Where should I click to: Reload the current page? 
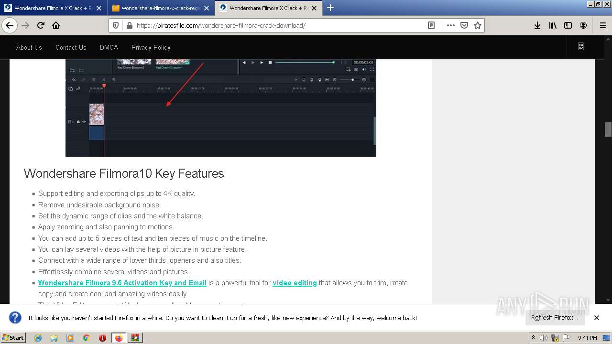pos(41,25)
